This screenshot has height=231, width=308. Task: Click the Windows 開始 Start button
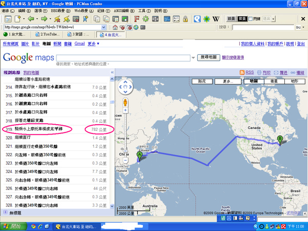point(13,226)
